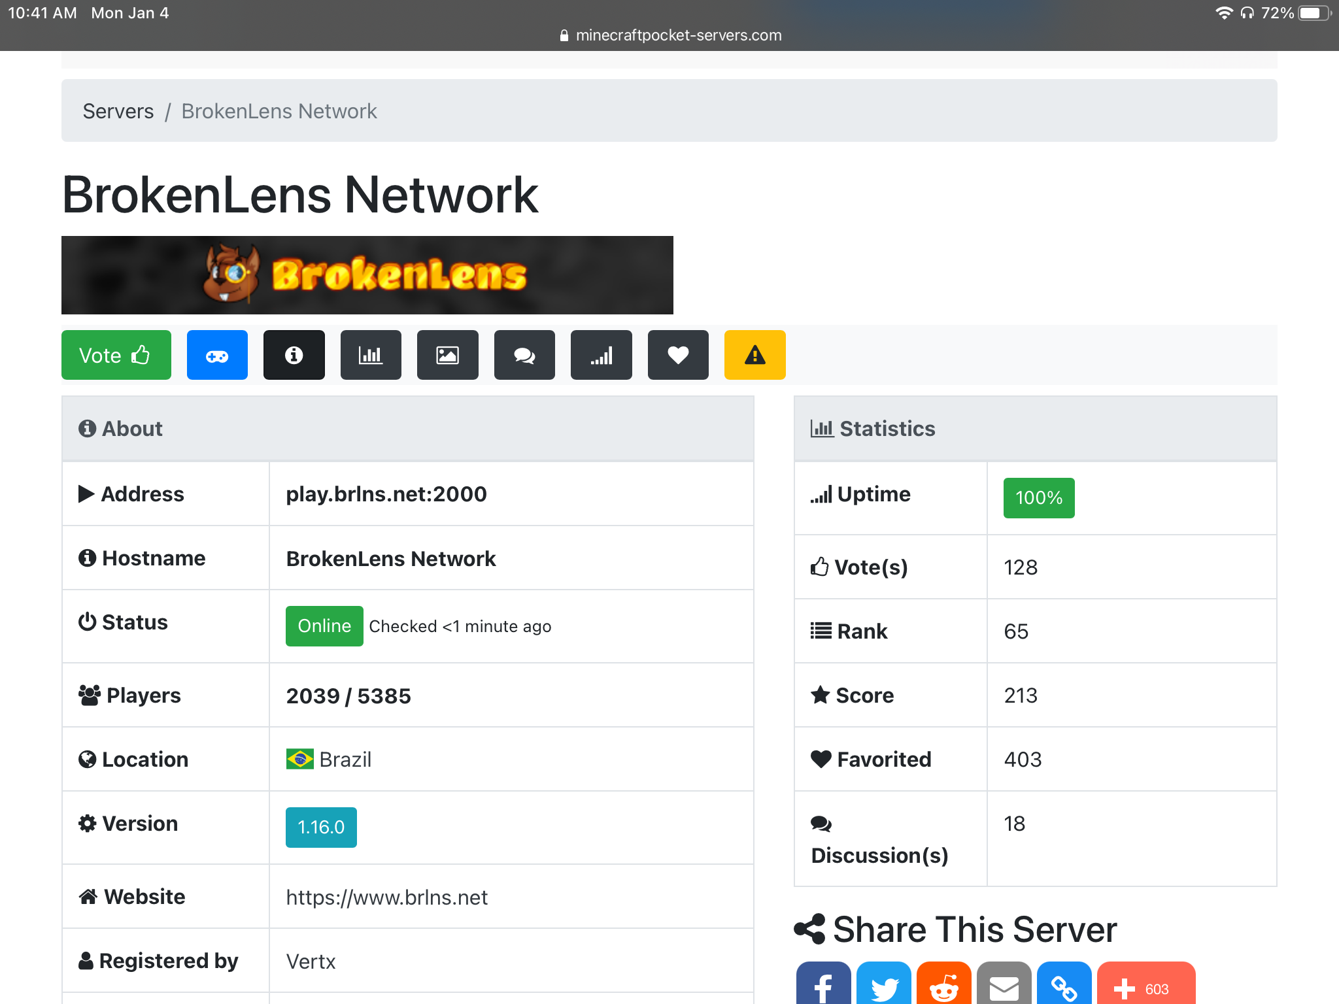The height and width of the screenshot is (1004, 1339).
Task: Share the server on Facebook
Action: (x=824, y=983)
